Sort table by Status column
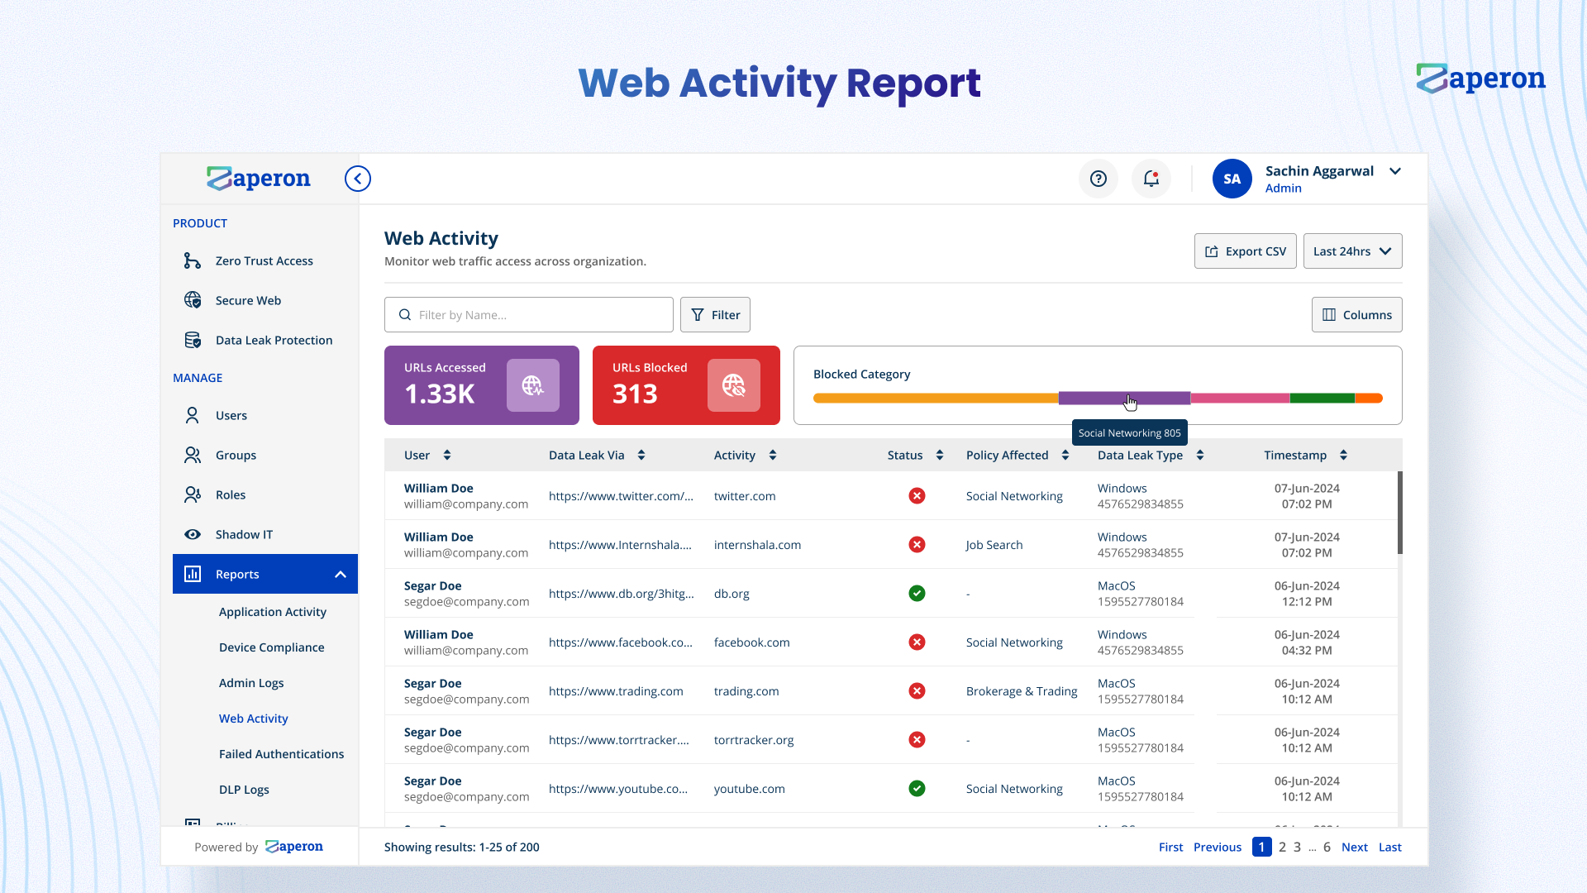Screen dimensions: 1587x893 [940, 455]
